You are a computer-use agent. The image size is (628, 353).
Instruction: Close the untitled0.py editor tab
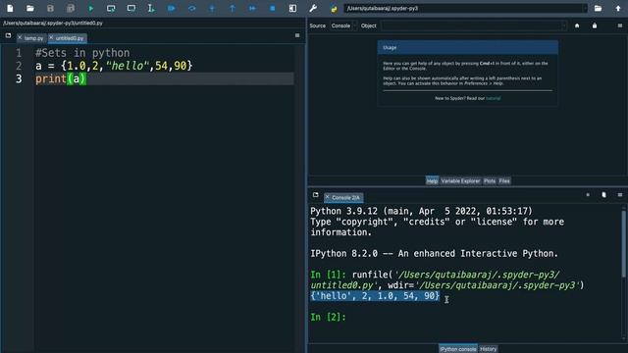(51, 37)
